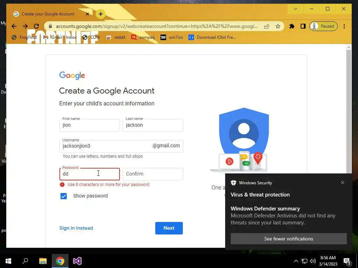
Task: Uncheck the Show password checkbox
Action: (64, 196)
